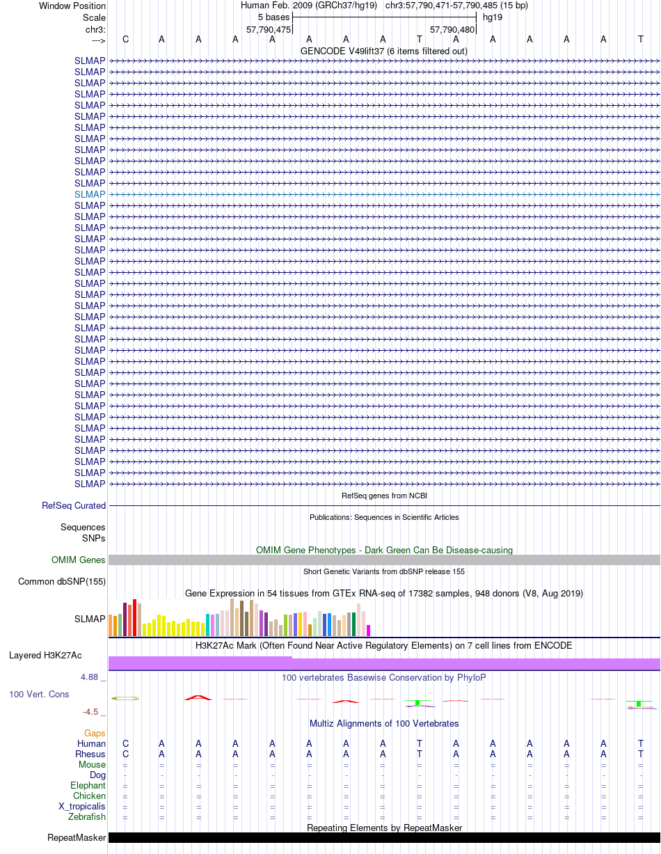Click the tallest red bar in GTEx chart
Screen dimensions: 661x854
[135, 617]
